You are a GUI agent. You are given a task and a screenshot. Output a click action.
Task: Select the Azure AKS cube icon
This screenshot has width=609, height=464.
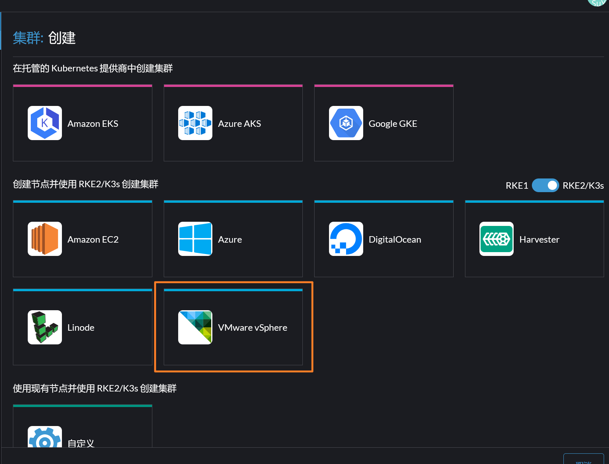point(195,123)
